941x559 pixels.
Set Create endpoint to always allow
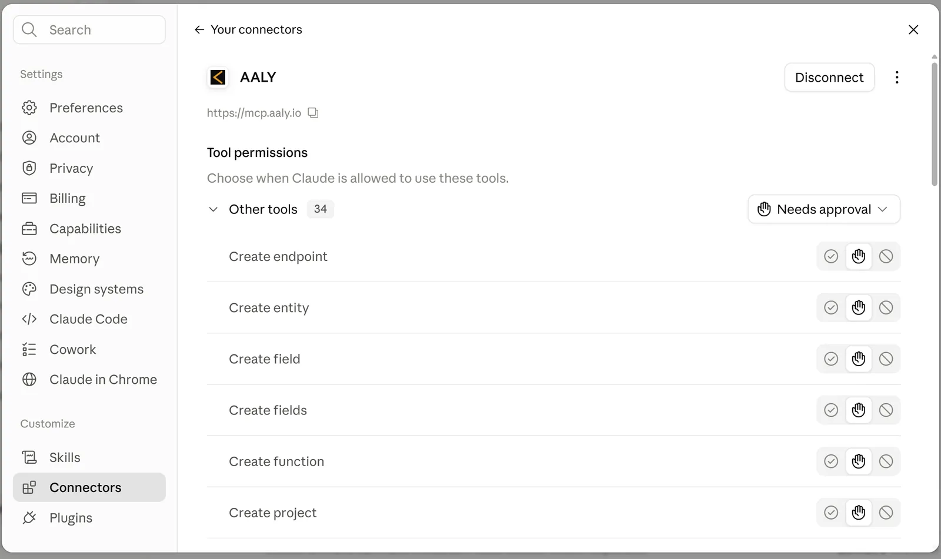tap(831, 256)
